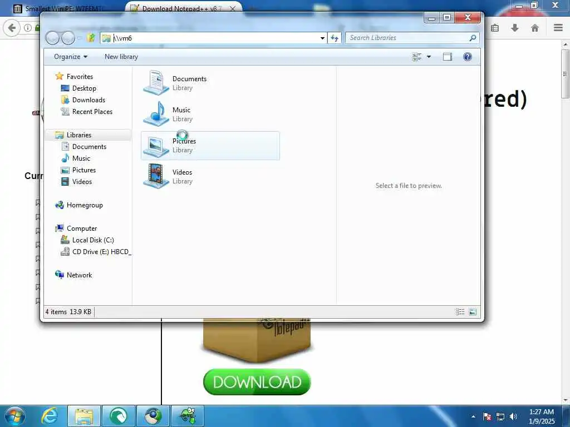Open the browser hamburger menu
Image resolution: width=570 pixels, height=427 pixels.
point(558,28)
